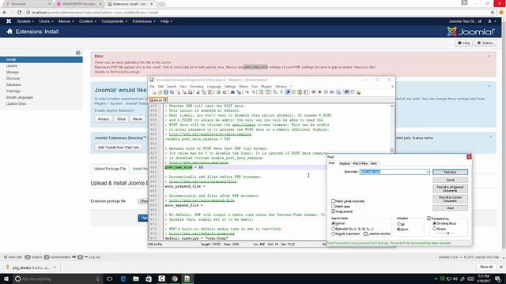Image resolution: width=506 pixels, height=284 pixels.
Task: Click the New file icon in Notepad++ toolbar
Action: pyautogui.click(x=154, y=92)
